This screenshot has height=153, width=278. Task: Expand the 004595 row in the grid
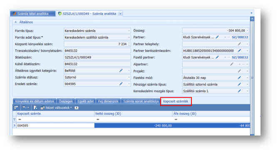point(15,125)
